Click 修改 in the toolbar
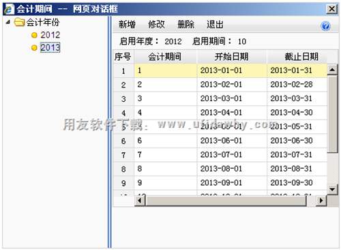Image resolution: width=341 pixels, height=250 pixels. (x=156, y=25)
